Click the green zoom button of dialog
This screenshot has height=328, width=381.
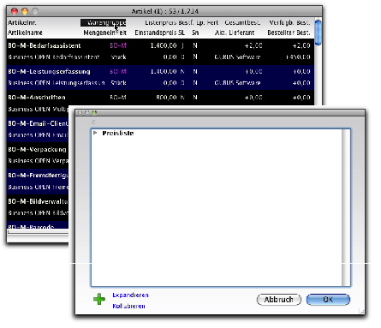click(x=94, y=112)
